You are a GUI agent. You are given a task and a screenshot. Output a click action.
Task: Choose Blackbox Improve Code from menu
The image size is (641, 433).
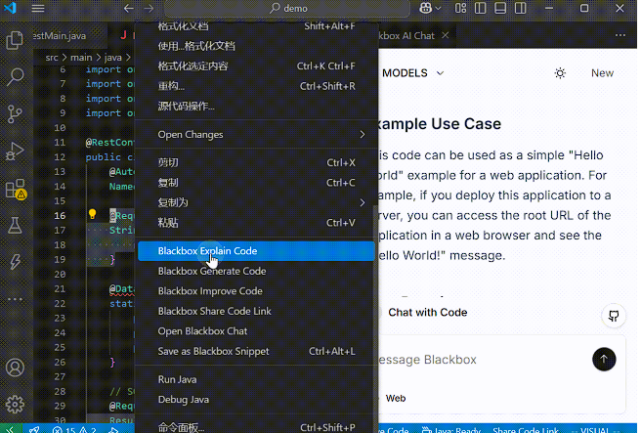pos(210,291)
